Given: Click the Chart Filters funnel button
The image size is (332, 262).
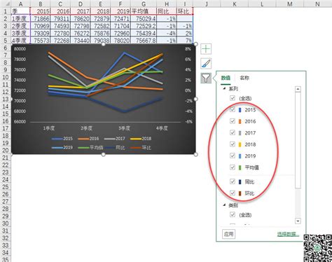Looking at the screenshot, I should pyautogui.click(x=206, y=78).
